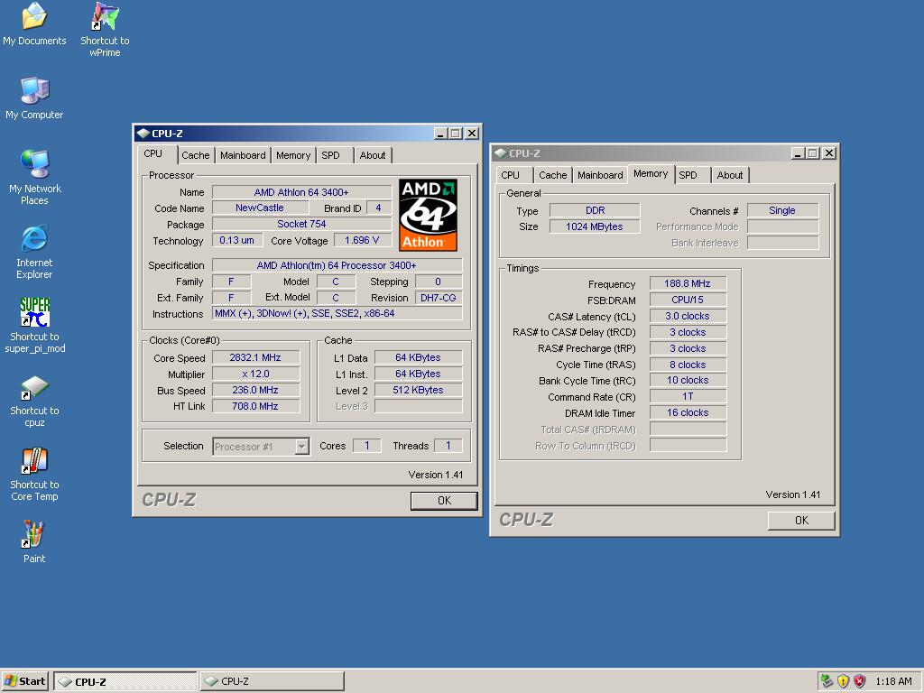Click the Package value Socket 754
This screenshot has width=924, height=693.
click(x=301, y=224)
